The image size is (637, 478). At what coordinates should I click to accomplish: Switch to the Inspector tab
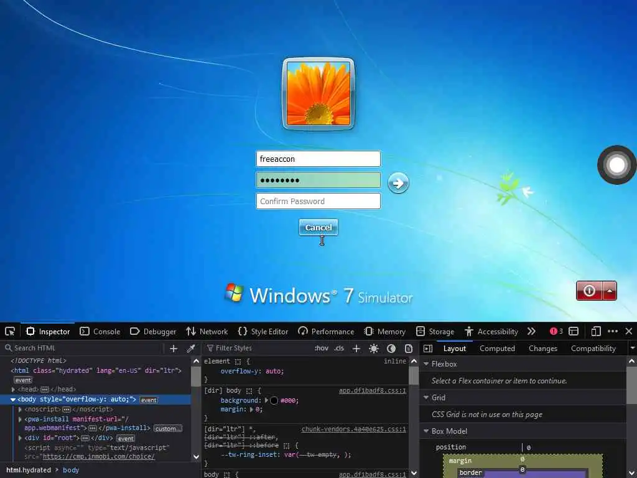(x=48, y=332)
